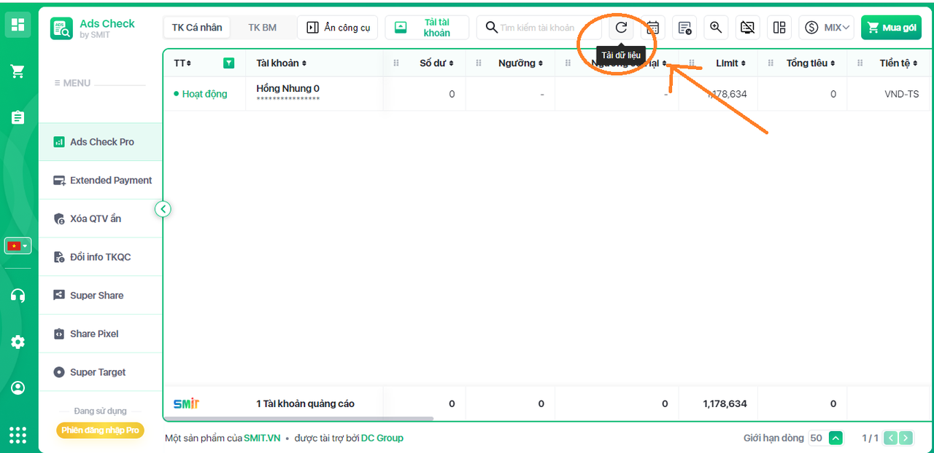Open the column layout icon
Viewport: 934px width, 453px height.
tap(779, 28)
